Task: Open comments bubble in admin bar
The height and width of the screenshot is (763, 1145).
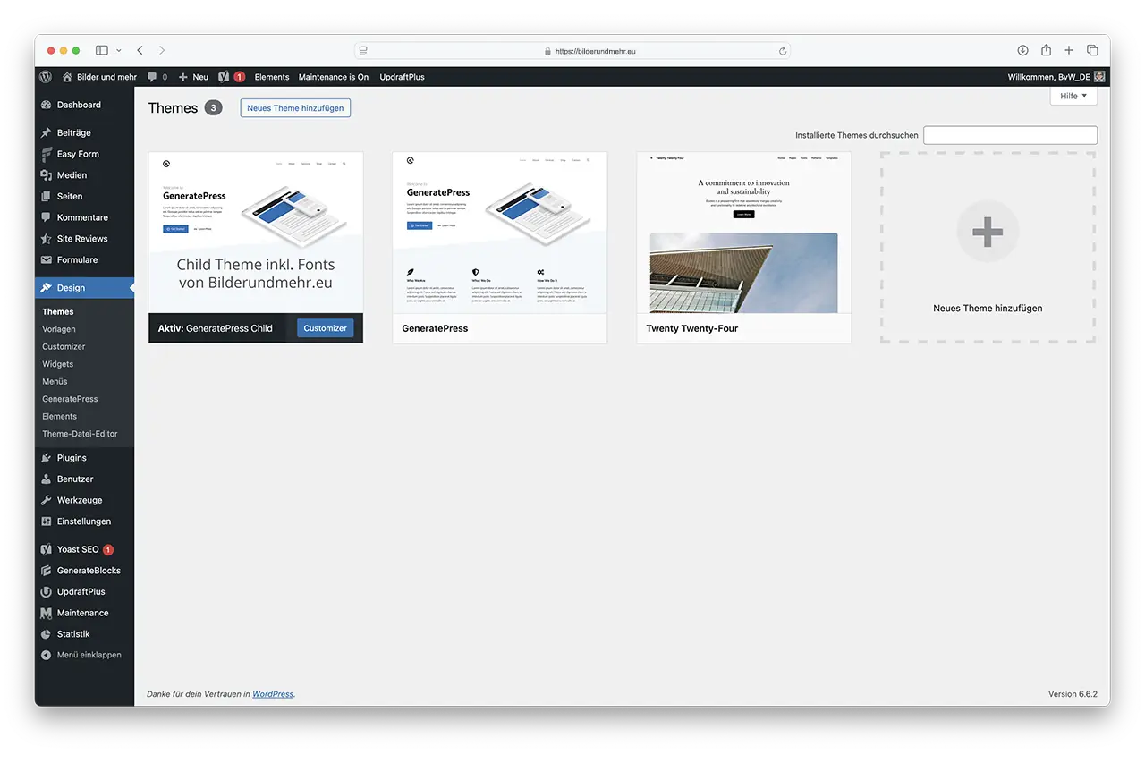Action: tap(157, 77)
